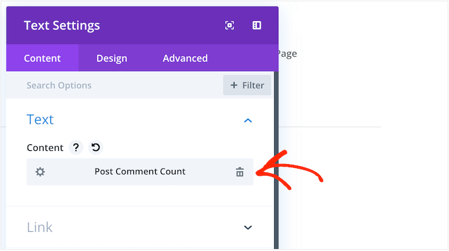Expand the Link section chevron
The width and height of the screenshot is (449, 251).
pyautogui.click(x=248, y=227)
